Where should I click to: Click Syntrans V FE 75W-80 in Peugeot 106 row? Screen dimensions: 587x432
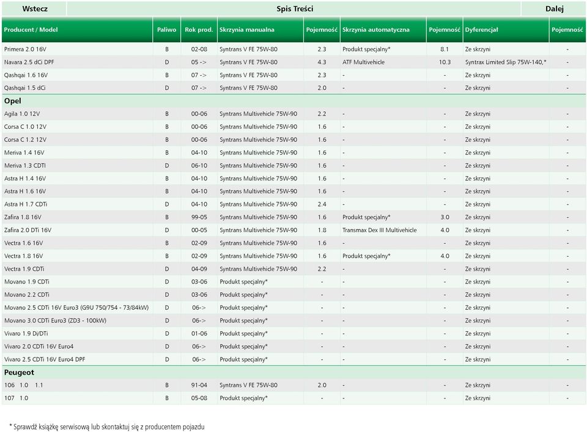[249, 385]
